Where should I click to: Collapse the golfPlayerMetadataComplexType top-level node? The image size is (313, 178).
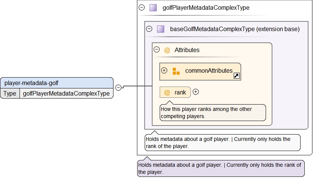pyautogui.click(x=142, y=7)
